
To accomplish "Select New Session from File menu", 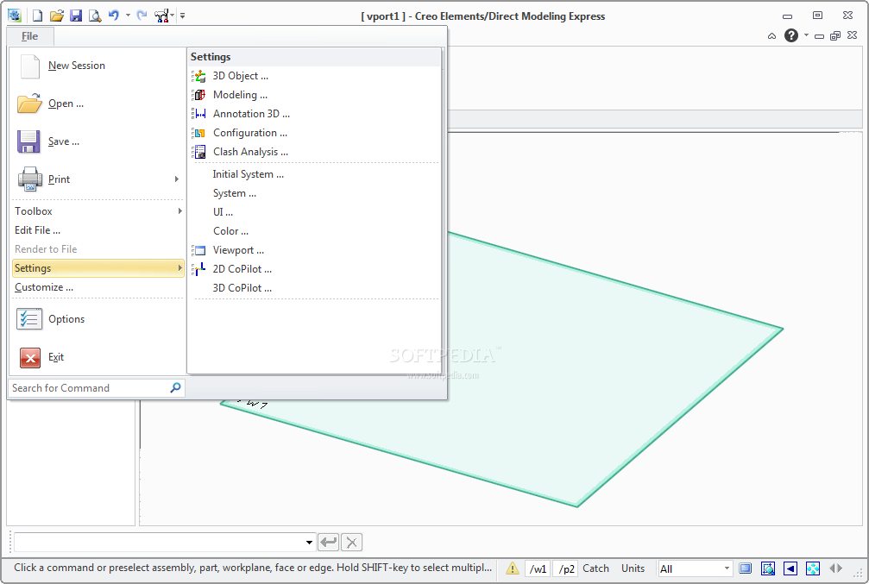I will (x=98, y=66).
